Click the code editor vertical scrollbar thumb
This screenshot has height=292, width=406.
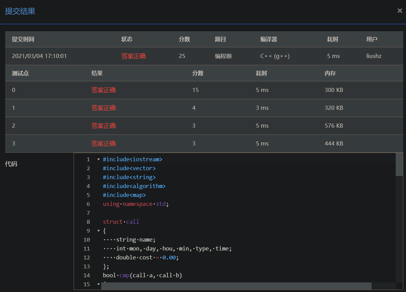coord(399,165)
